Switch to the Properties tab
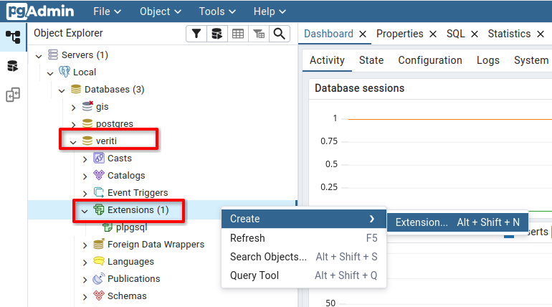Image resolution: width=552 pixels, height=307 pixels. (400, 34)
